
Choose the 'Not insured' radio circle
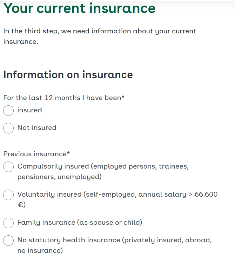pos(8,128)
